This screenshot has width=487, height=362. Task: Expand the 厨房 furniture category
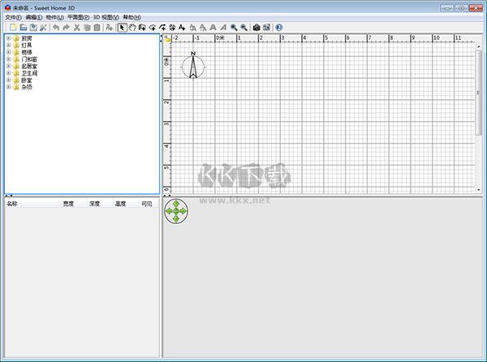point(8,37)
